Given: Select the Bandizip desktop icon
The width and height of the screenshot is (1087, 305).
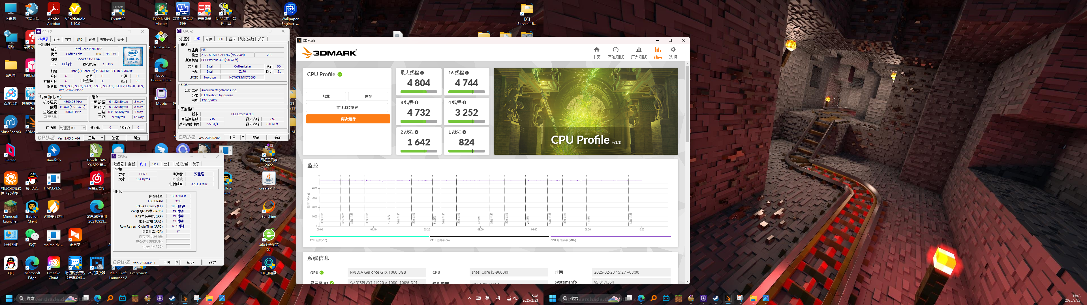Looking at the screenshot, I should pyautogui.click(x=54, y=152).
